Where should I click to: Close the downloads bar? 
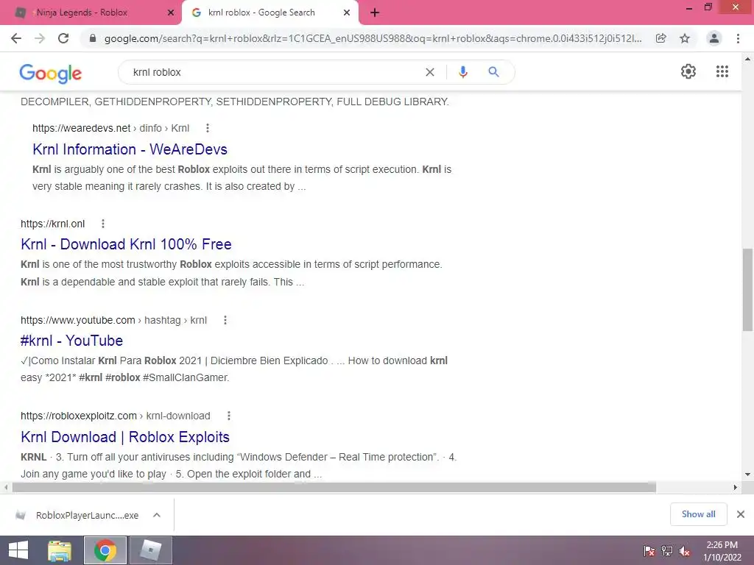pos(741,514)
